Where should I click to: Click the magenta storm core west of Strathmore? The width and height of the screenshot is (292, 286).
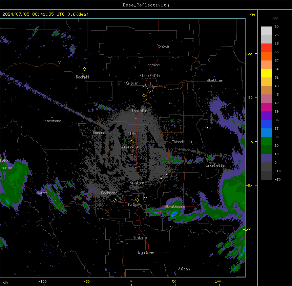[x=158, y=213]
